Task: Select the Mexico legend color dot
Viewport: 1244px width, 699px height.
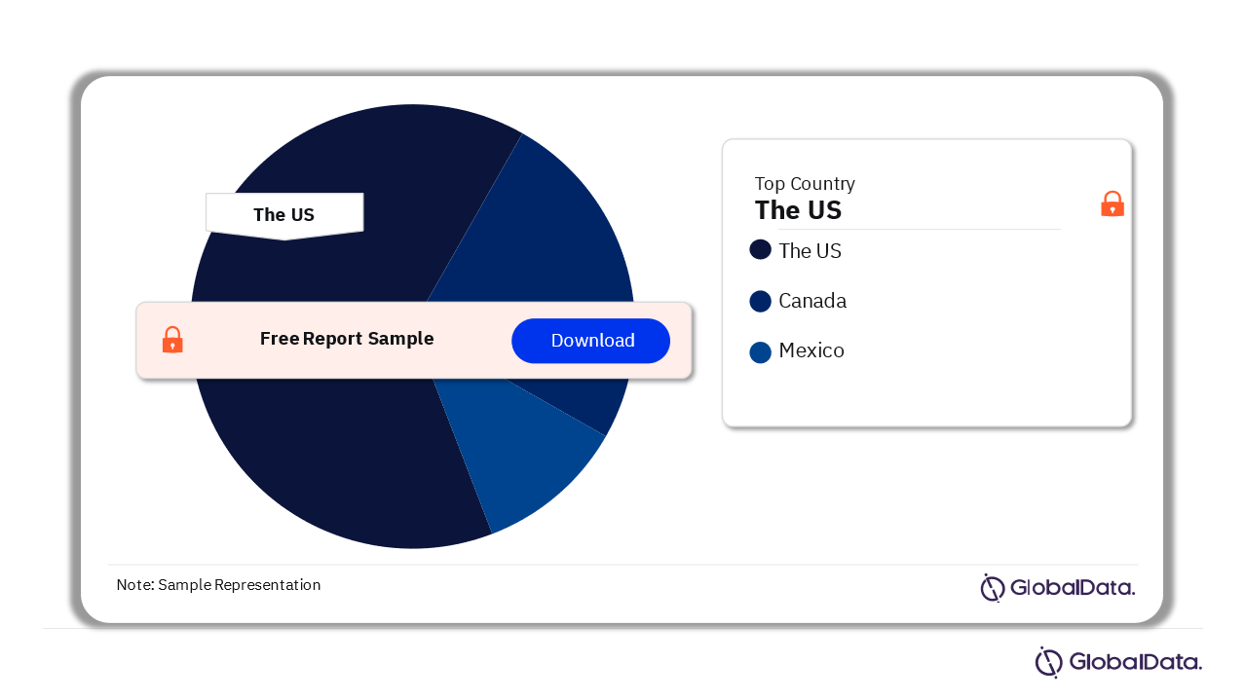Action: (761, 352)
